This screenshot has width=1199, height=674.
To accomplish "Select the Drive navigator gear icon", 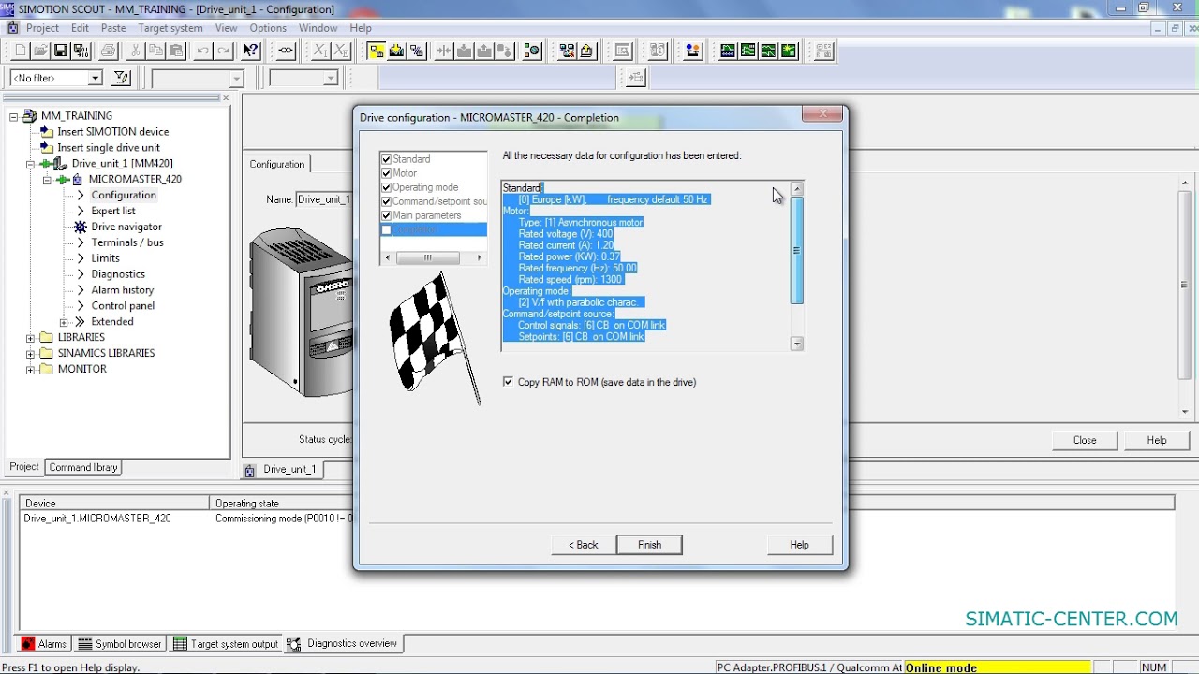I will [81, 227].
